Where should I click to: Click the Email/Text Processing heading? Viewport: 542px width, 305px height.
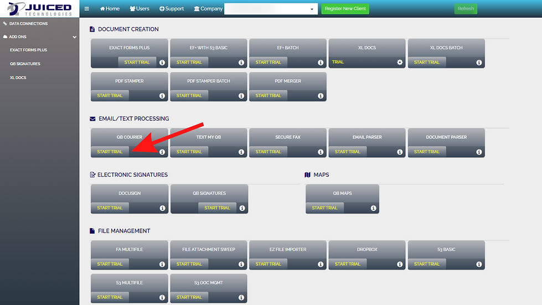tap(134, 118)
